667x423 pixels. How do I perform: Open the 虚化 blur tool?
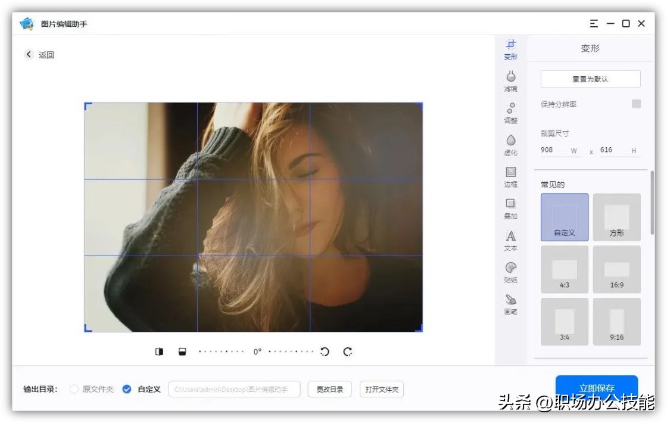coord(510,145)
